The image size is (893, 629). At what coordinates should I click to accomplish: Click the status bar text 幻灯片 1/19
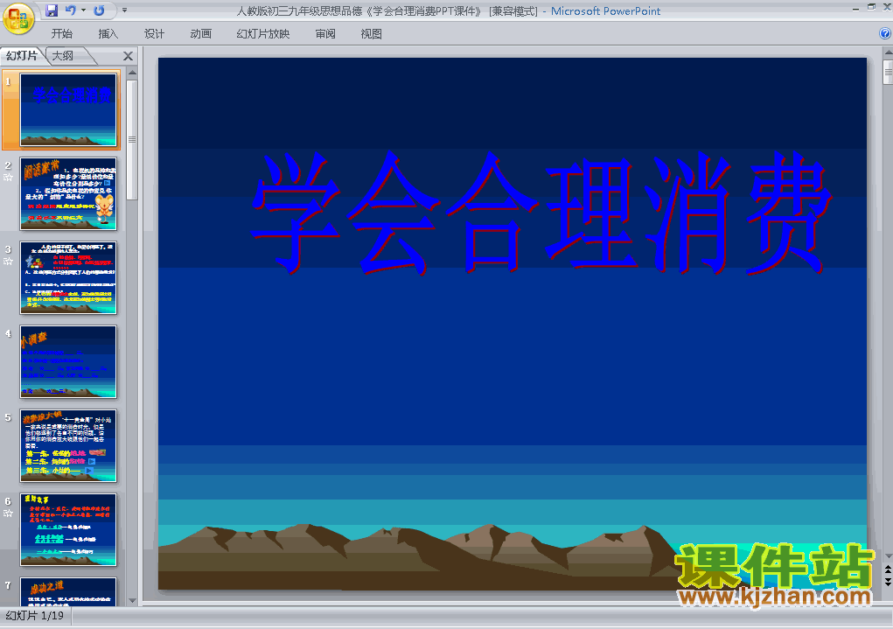(35, 615)
